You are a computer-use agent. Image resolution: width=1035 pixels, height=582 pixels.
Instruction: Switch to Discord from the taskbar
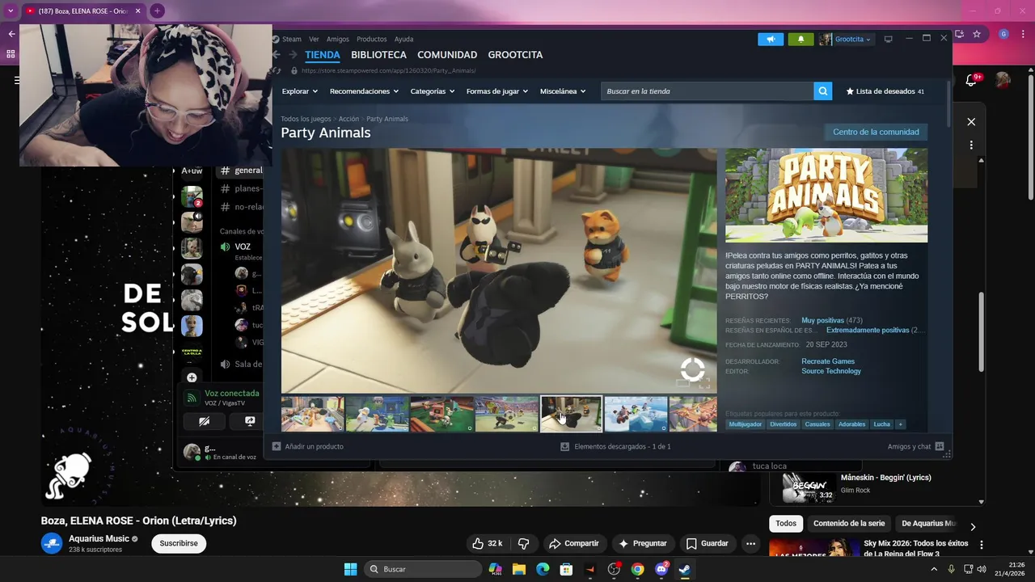coord(661,569)
